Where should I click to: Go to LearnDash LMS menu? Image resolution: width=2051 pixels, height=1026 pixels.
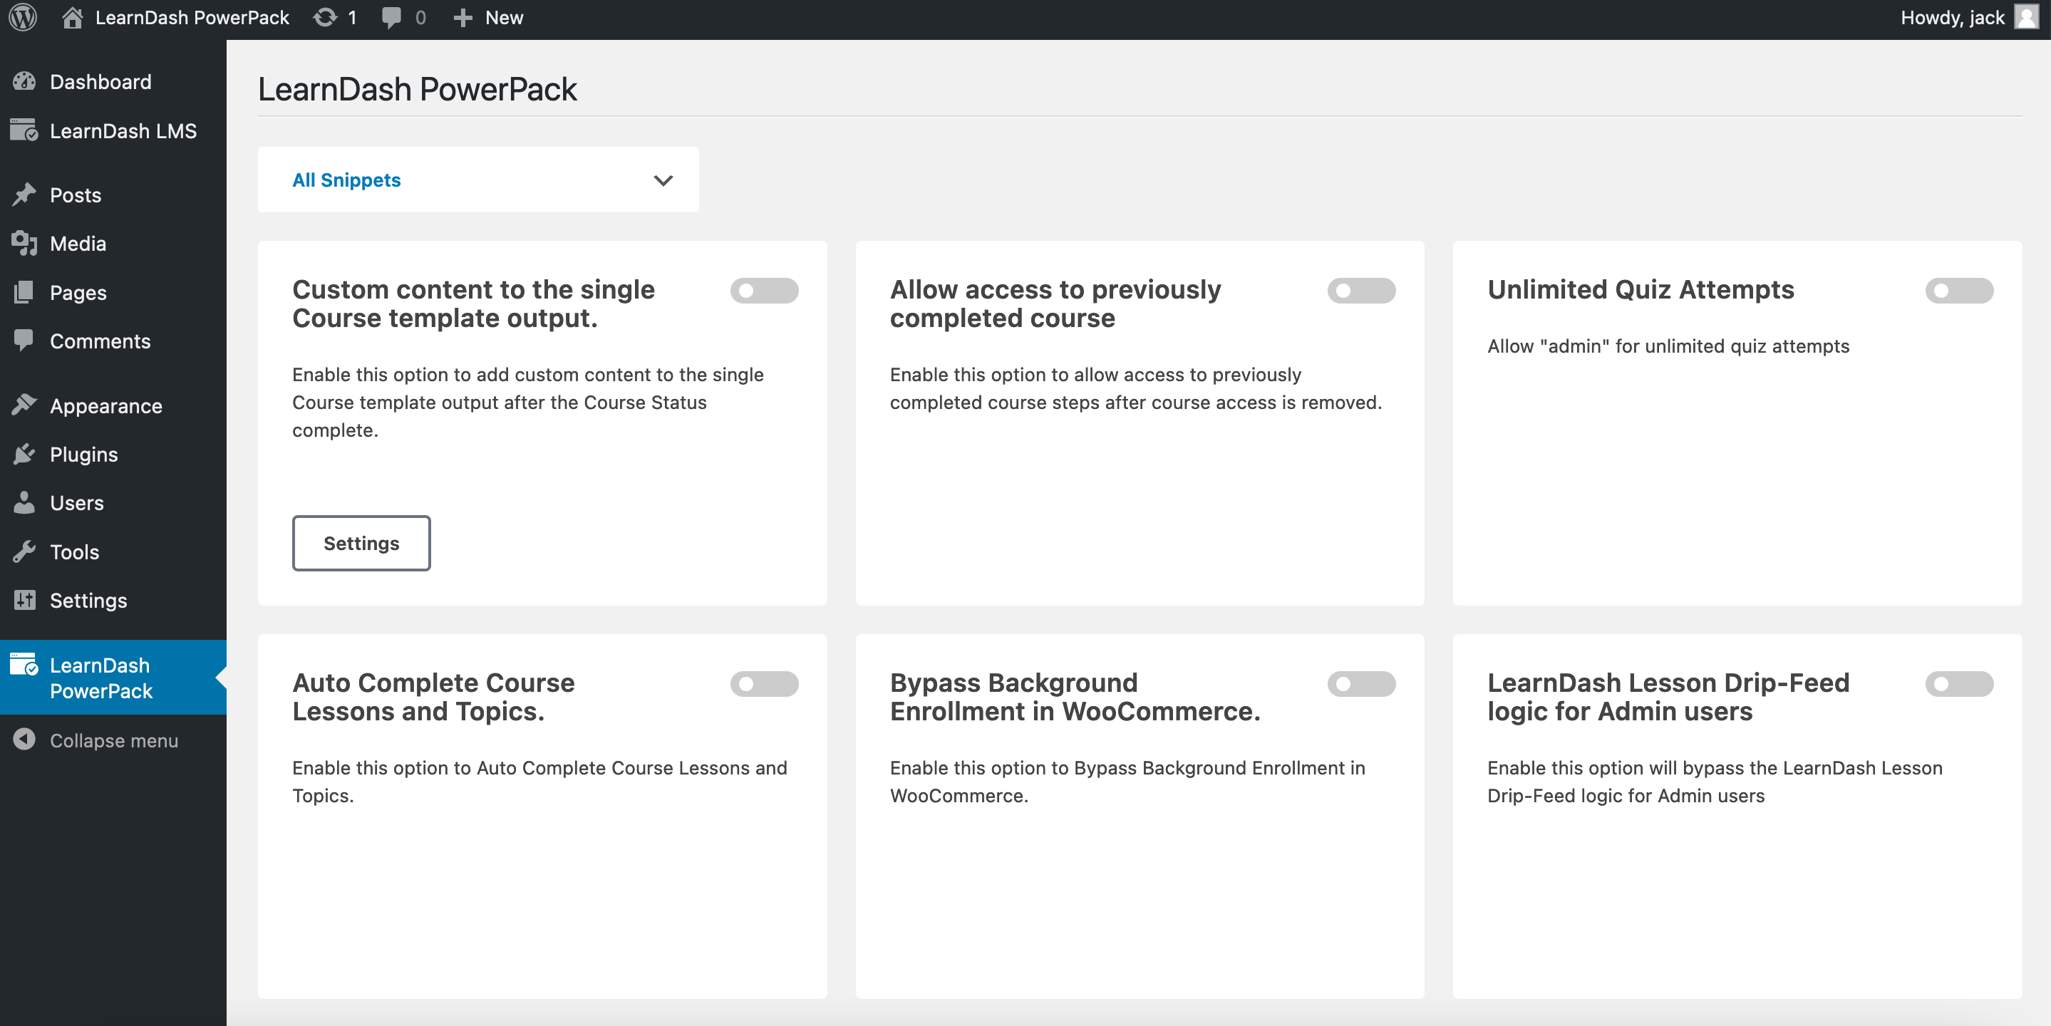113,130
